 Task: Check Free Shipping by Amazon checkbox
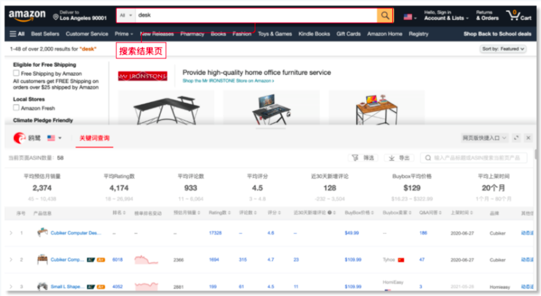click(x=16, y=73)
